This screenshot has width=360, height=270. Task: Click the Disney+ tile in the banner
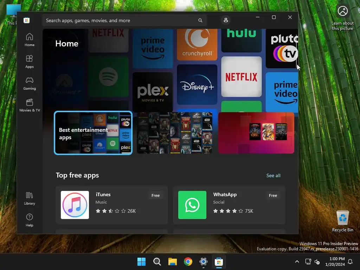coord(197,84)
